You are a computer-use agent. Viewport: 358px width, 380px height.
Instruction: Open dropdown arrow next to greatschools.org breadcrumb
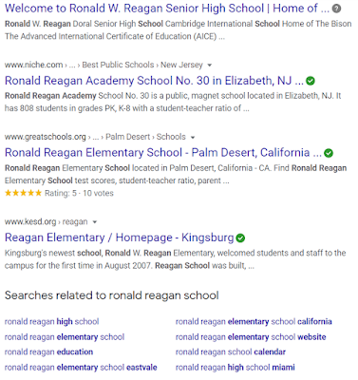coord(193,138)
